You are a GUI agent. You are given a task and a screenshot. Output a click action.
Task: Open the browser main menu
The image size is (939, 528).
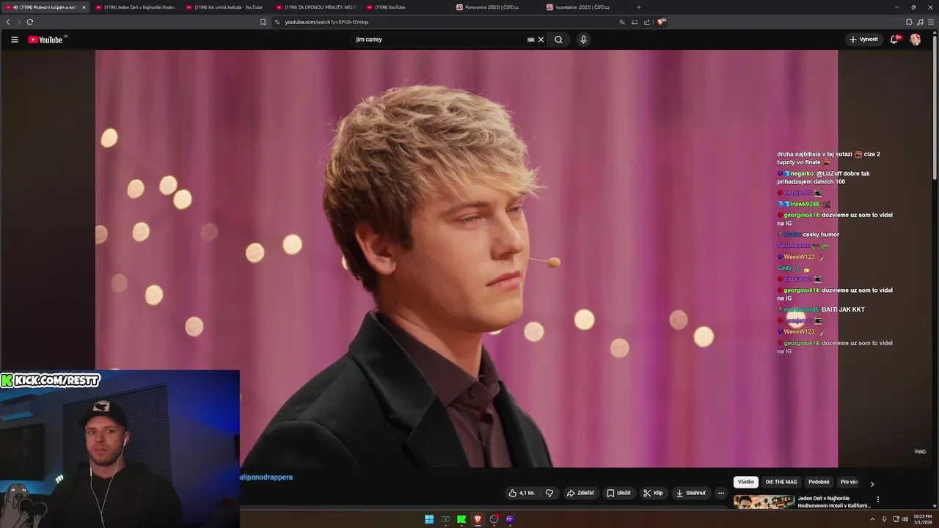pos(932,22)
